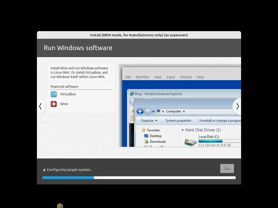The width and height of the screenshot is (278, 208).
Task: Go to the previous slide with the left arrow
Action: (40, 106)
